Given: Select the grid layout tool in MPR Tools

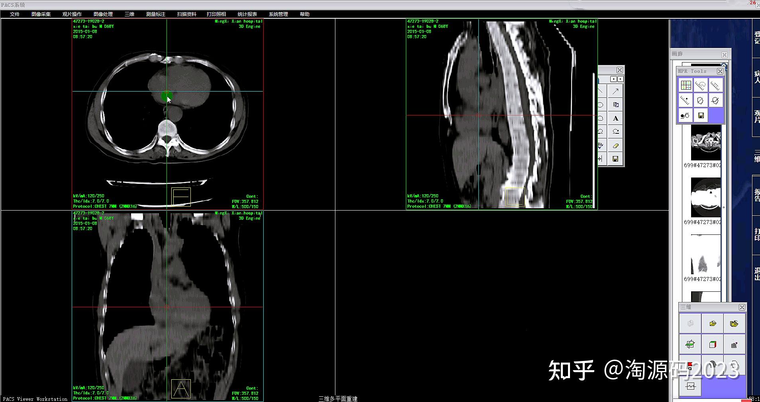Looking at the screenshot, I should tap(686, 85).
